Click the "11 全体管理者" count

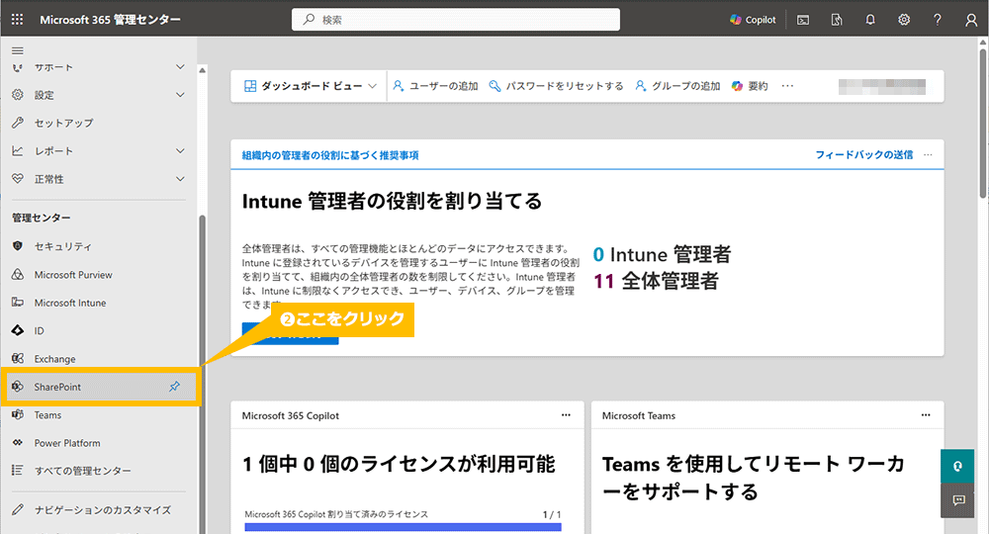tap(656, 281)
